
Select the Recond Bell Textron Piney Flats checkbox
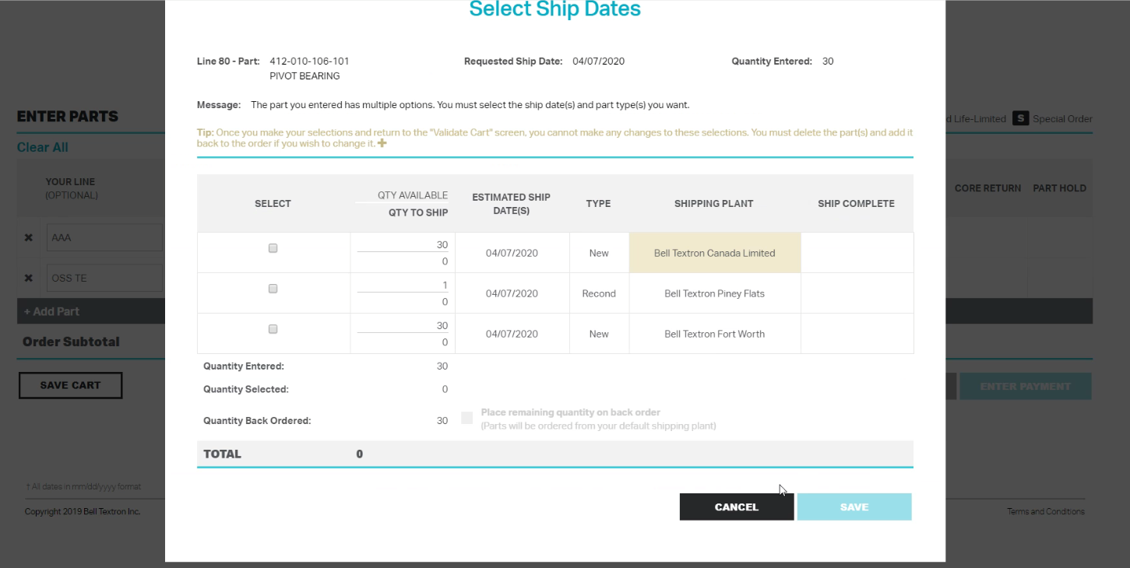tap(273, 288)
